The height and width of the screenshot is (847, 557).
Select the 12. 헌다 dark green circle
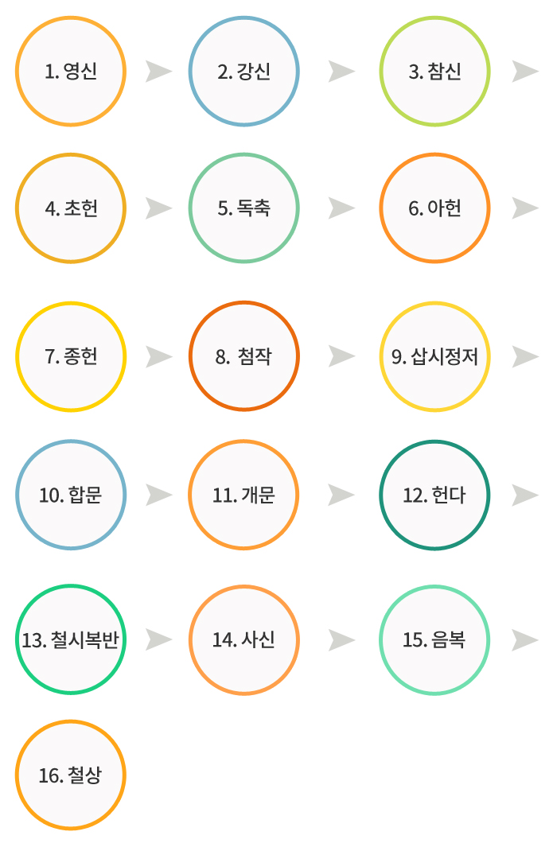[x=435, y=495]
